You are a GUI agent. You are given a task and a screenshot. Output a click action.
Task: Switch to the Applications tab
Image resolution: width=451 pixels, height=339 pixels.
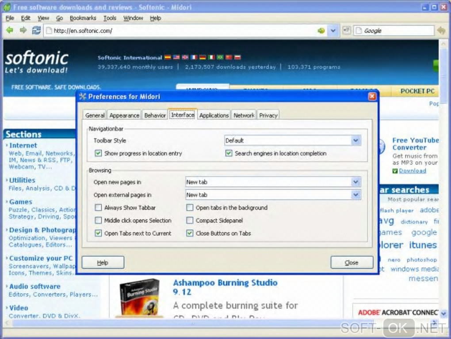(x=214, y=115)
